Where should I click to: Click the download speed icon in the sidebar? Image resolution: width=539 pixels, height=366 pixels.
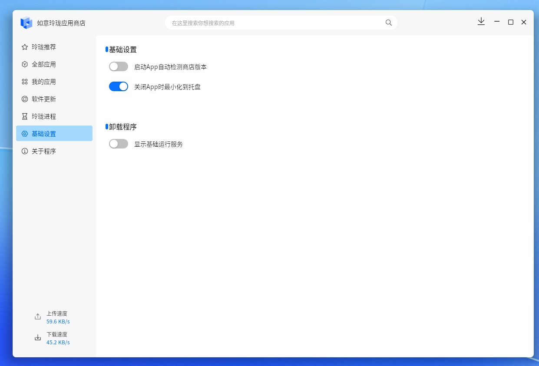coord(38,338)
